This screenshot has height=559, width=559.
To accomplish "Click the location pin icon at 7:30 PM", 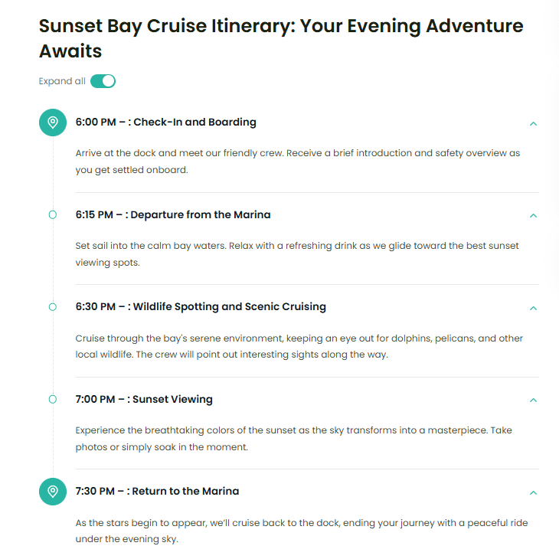I will [53, 492].
